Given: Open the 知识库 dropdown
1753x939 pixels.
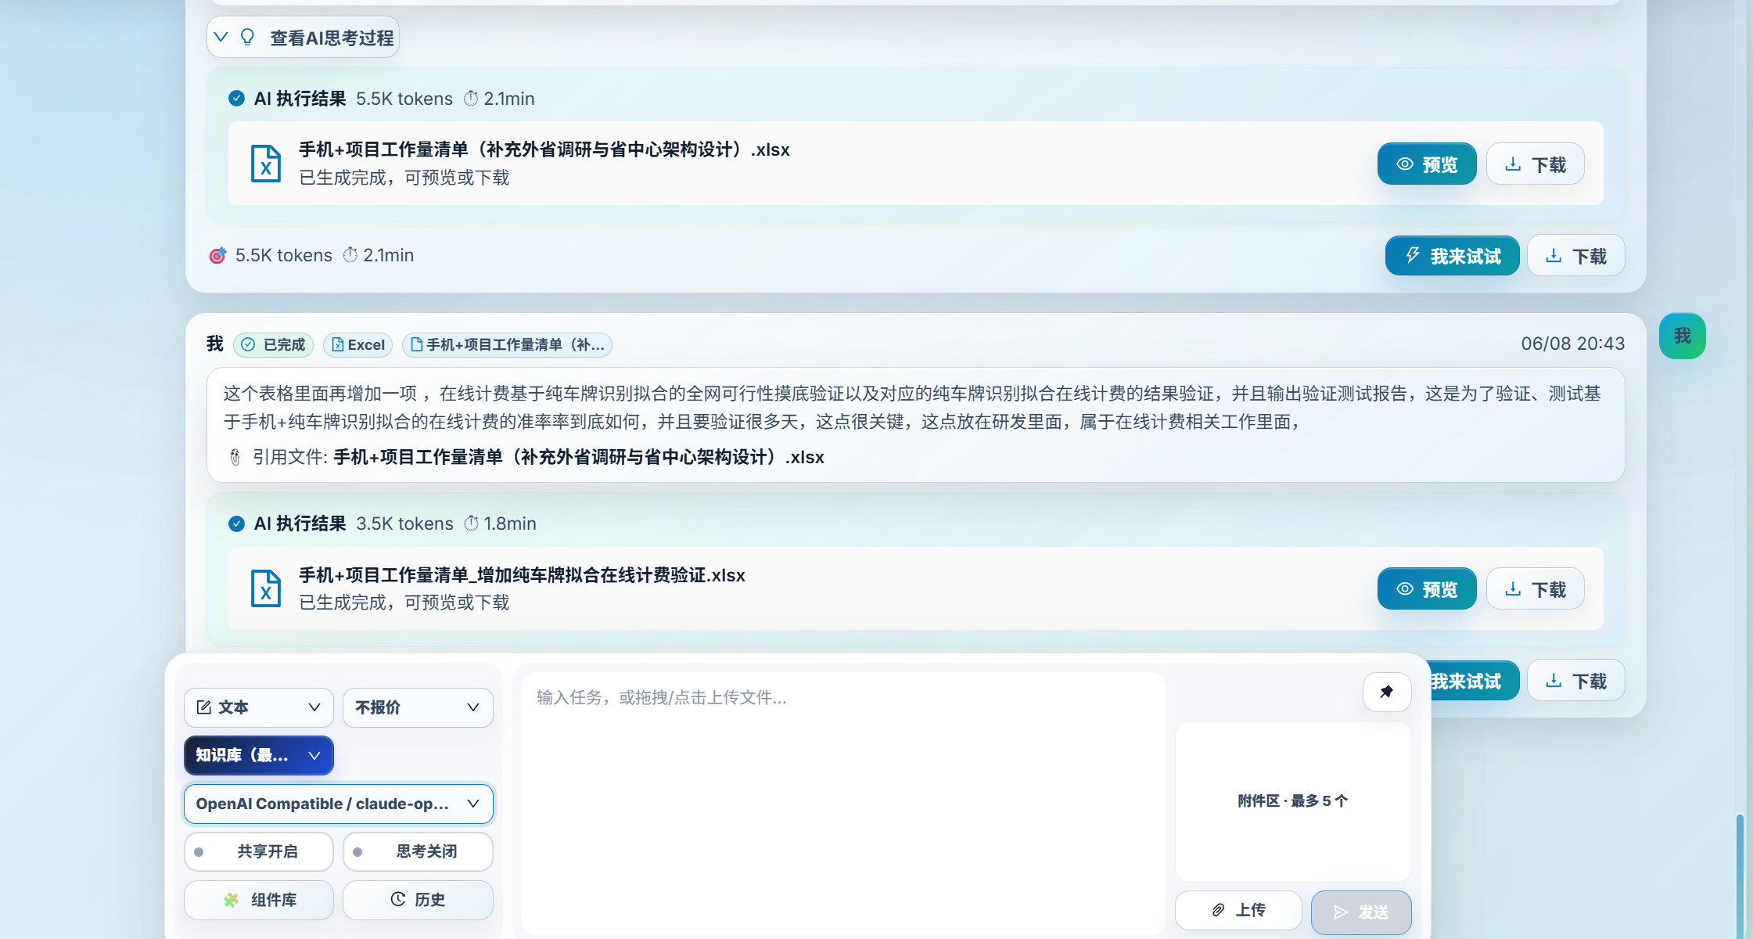Looking at the screenshot, I should [259, 755].
